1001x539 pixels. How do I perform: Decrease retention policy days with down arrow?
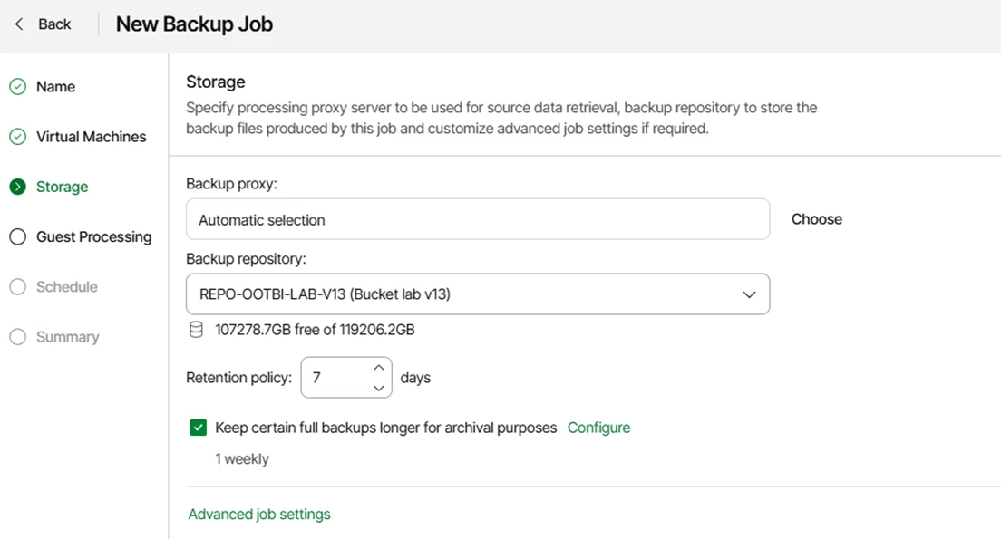point(379,388)
